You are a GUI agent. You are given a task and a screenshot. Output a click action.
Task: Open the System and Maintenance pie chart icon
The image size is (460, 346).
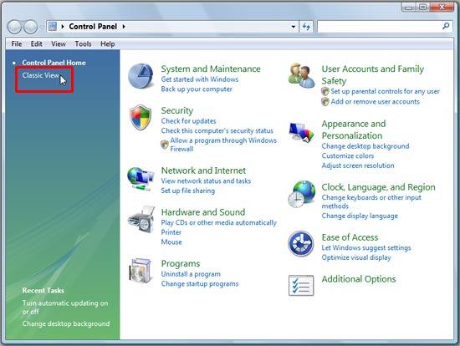[141, 76]
